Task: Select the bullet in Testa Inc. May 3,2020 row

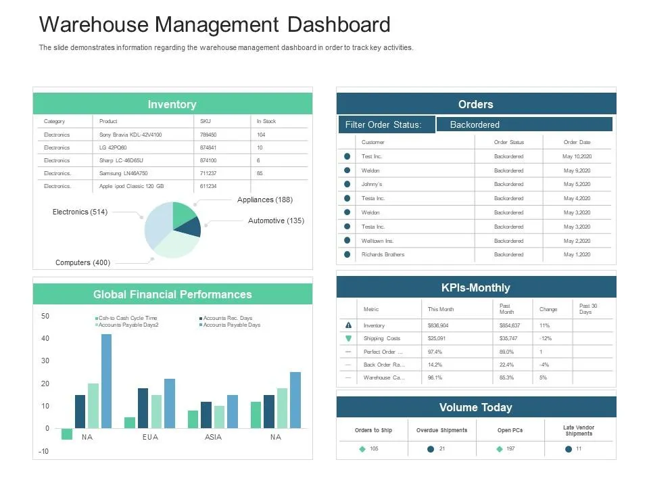Action: [347, 227]
